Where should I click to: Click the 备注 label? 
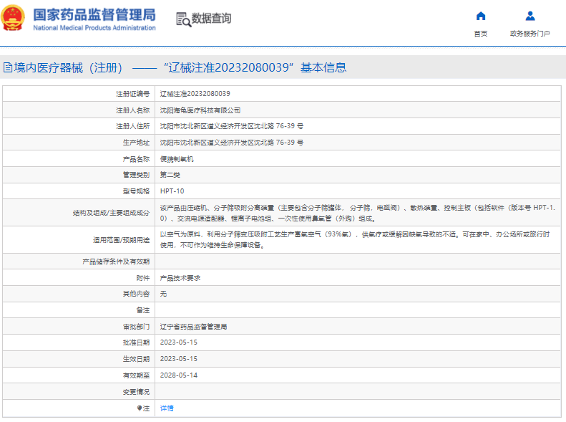coord(143,310)
